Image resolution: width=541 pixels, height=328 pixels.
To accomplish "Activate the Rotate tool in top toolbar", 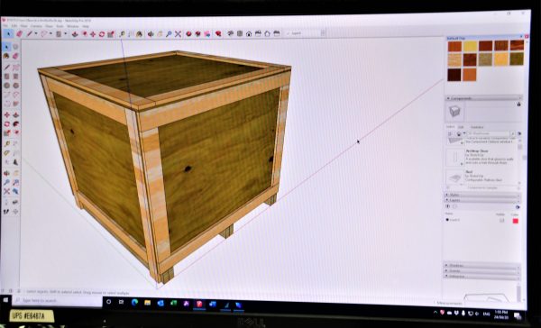I will (x=102, y=34).
